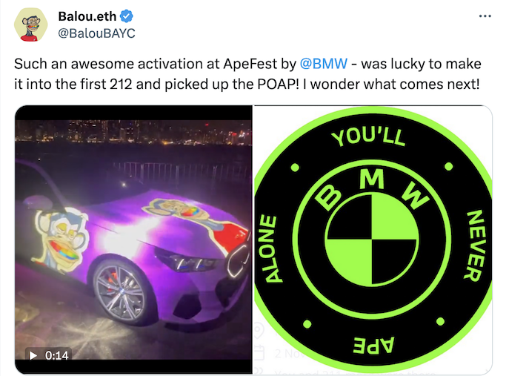
Task: Open the purple BMW car video
Action: click(133, 240)
